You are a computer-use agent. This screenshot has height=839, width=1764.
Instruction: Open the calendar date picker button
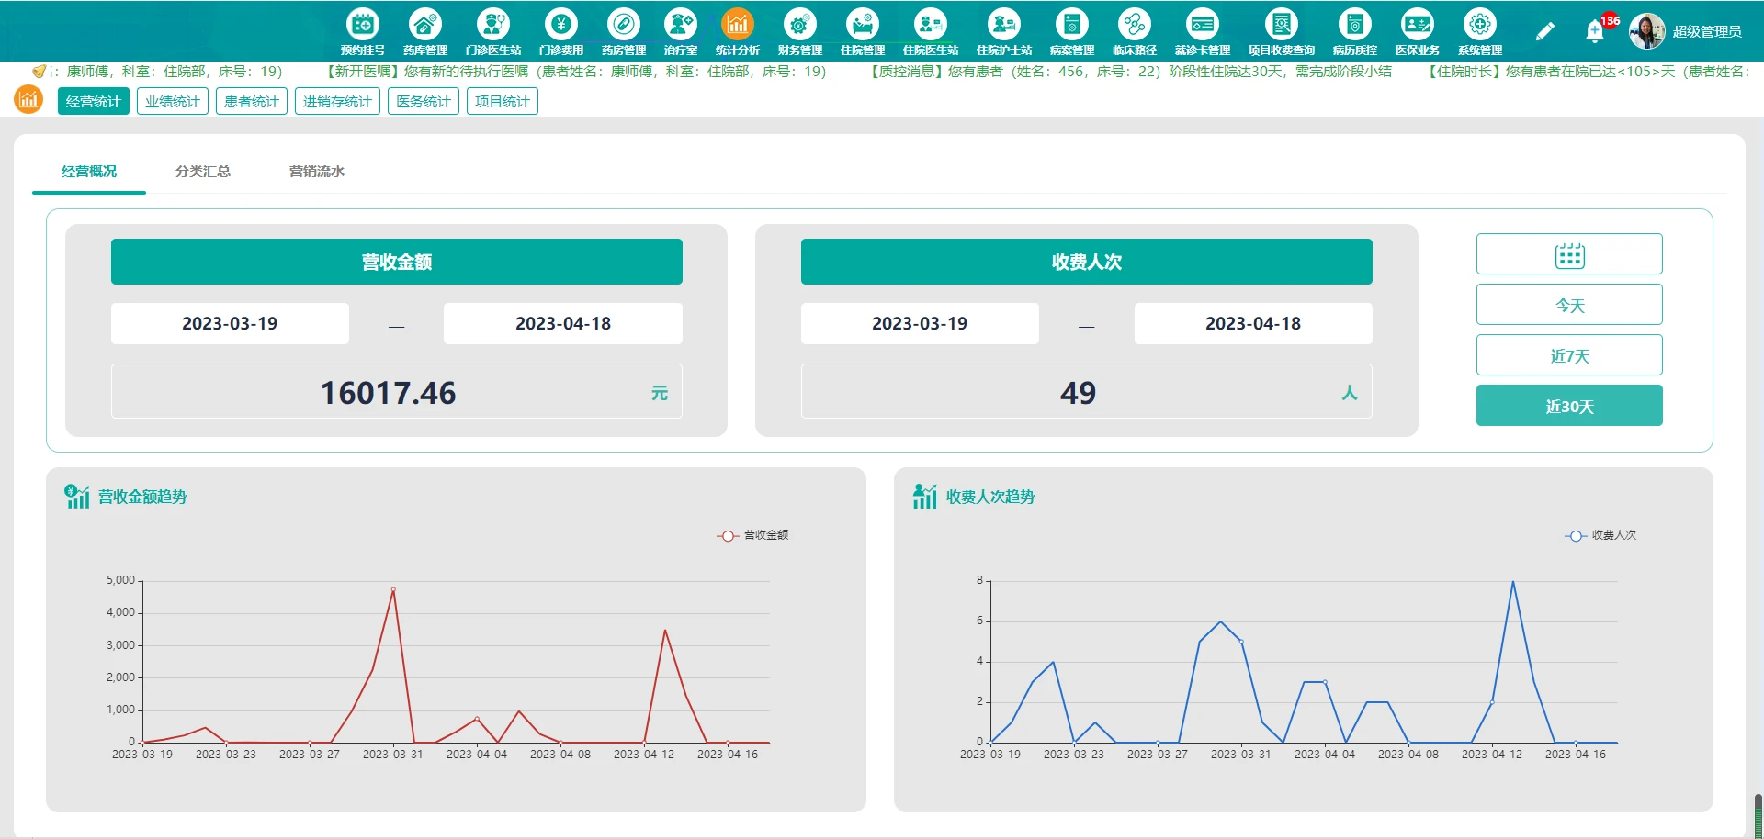point(1569,254)
